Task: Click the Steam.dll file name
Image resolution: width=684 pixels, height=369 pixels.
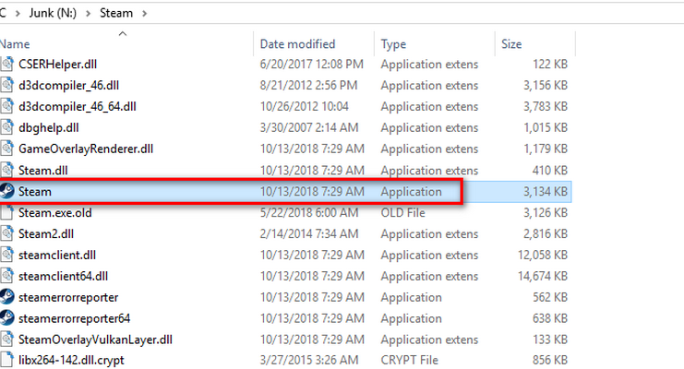Action: [42, 170]
